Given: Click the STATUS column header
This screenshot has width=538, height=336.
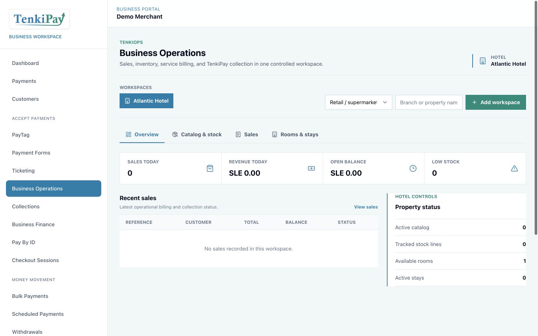Looking at the screenshot, I should tap(347, 222).
